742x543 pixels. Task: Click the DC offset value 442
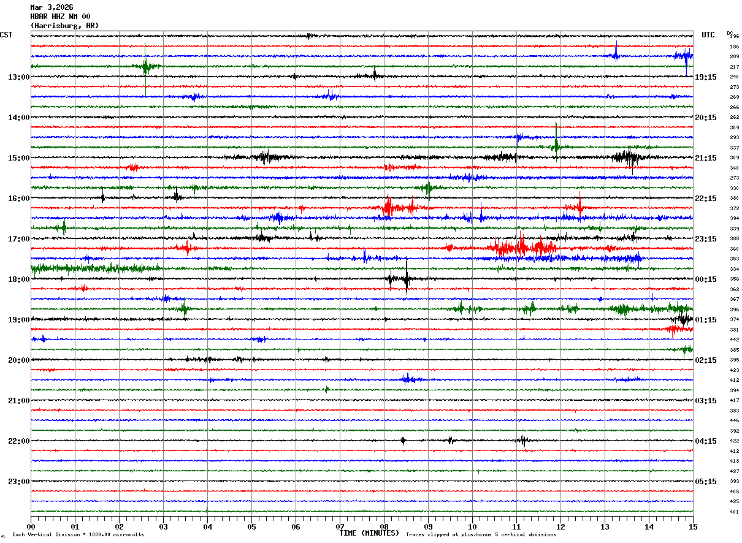(734, 340)
